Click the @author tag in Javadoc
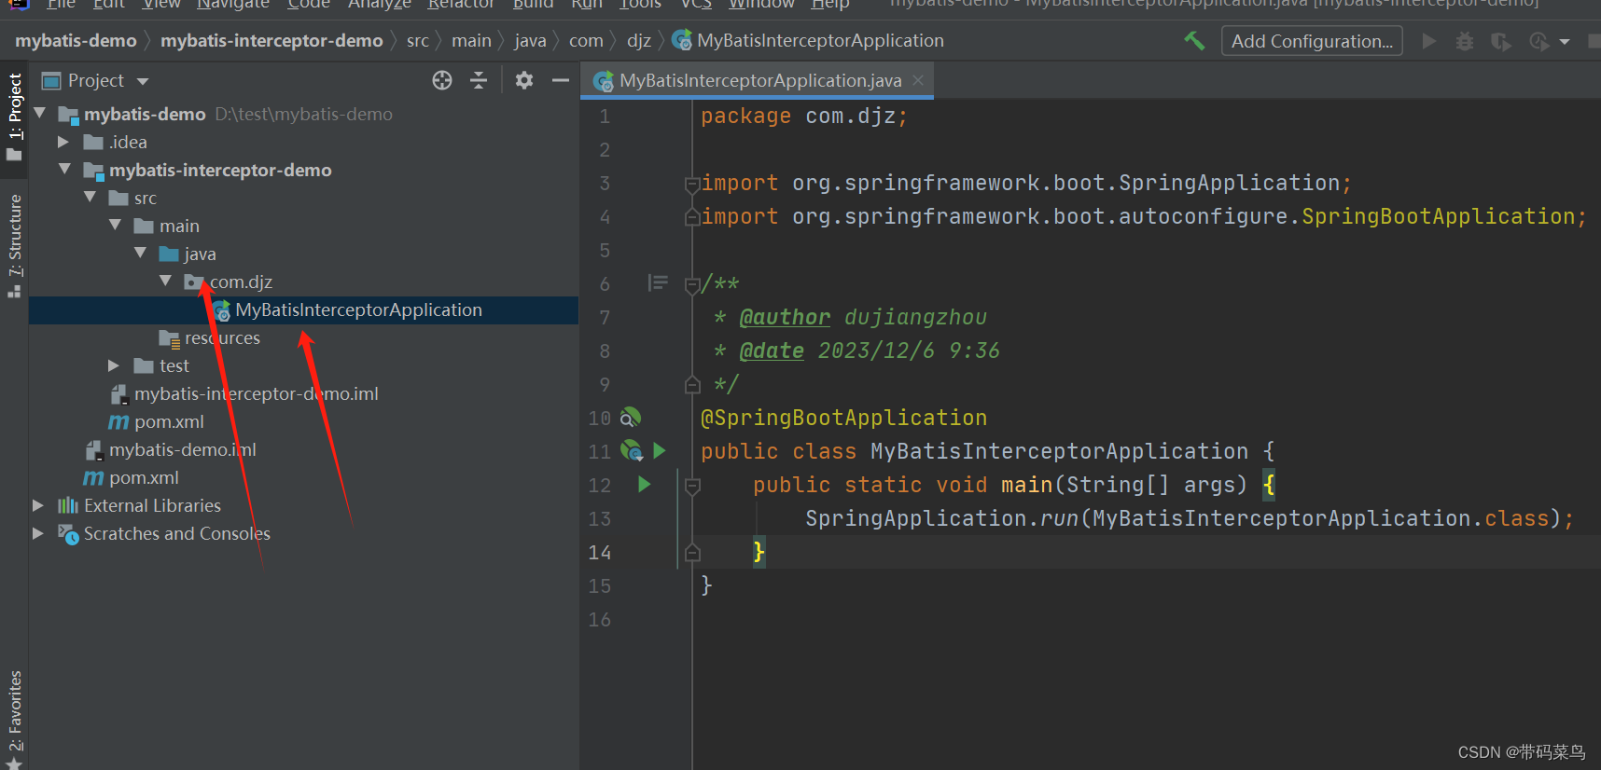This screenshot has width=1601, height=770. [785, 318]
